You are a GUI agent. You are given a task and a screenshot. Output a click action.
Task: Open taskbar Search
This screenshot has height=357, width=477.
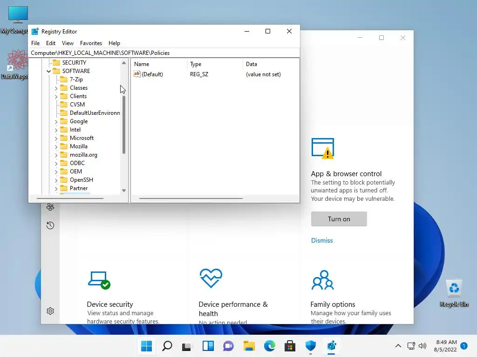click(x=167, y=346)
